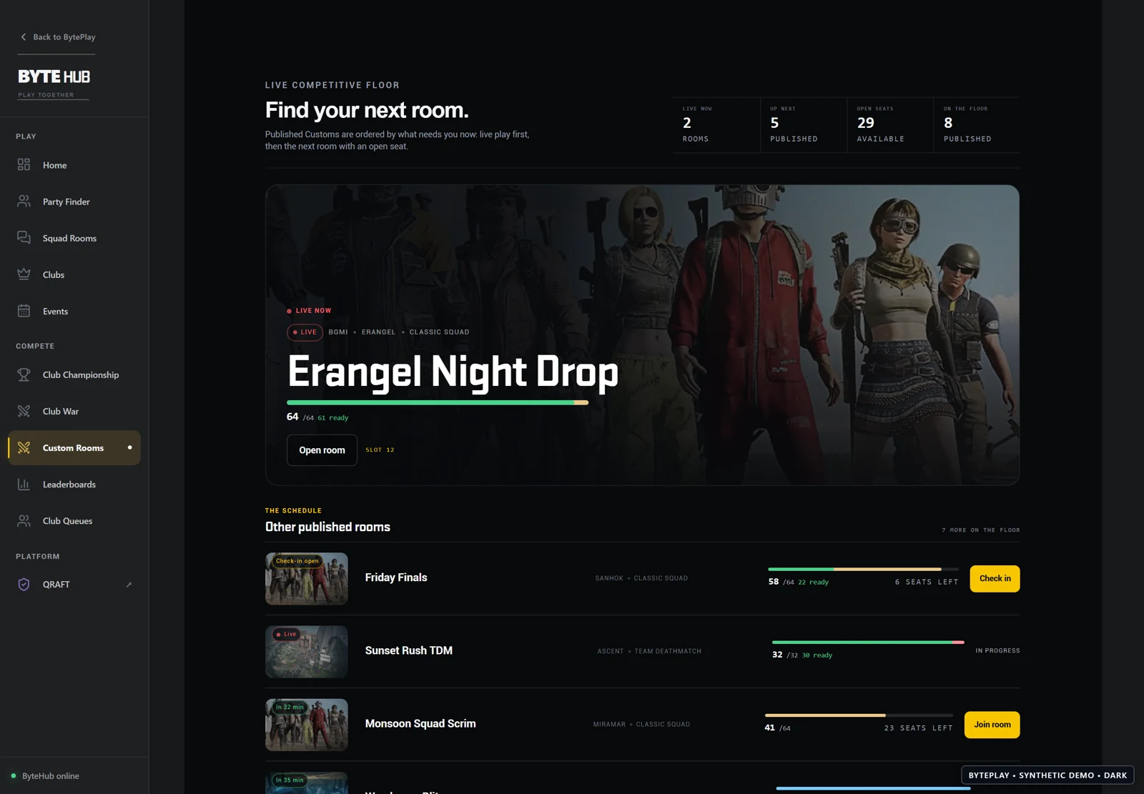Click the '29 Available' open seats stat
This screenshot has width=1144, height=794.
889,124
